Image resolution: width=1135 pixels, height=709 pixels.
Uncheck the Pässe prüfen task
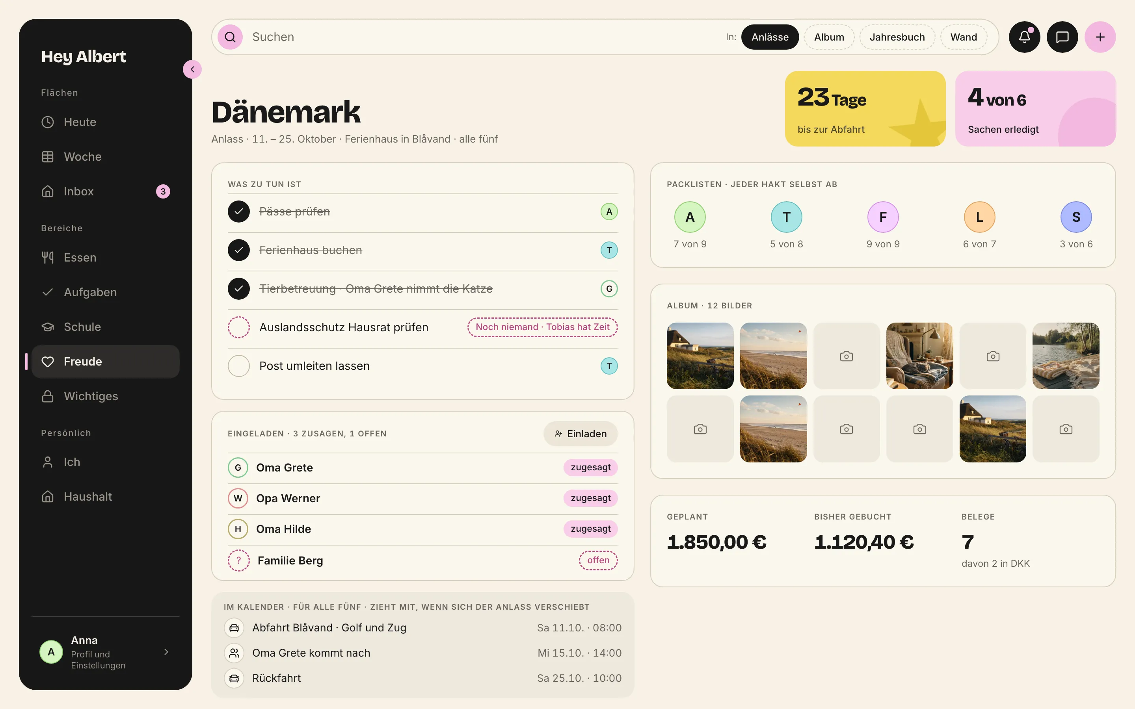click(239, 212)
